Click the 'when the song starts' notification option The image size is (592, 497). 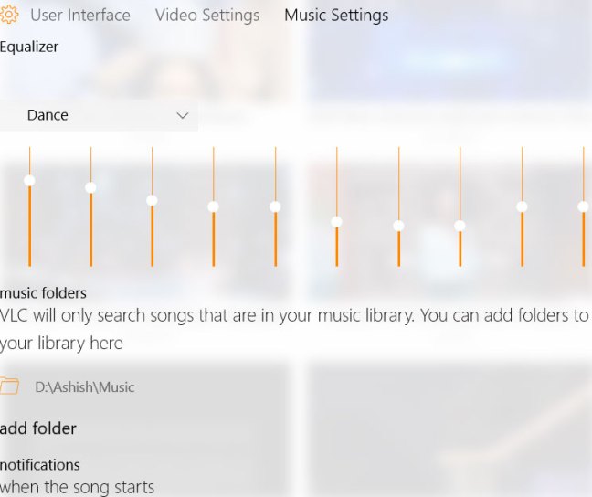pos(78,487)
